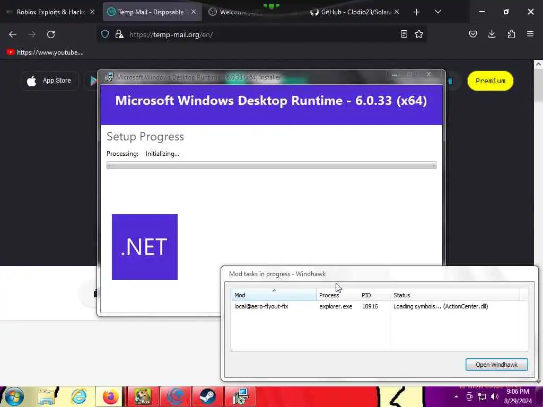This screenshot has width=543, height=407.
Task: Switch to the GitHub Clodio23/Solara tab
Action: click(x=354, y=12)
